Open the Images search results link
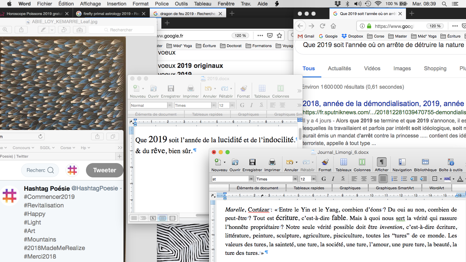This screenshot has width=466, height=262. pyautogui.click(x=402, y=68)
